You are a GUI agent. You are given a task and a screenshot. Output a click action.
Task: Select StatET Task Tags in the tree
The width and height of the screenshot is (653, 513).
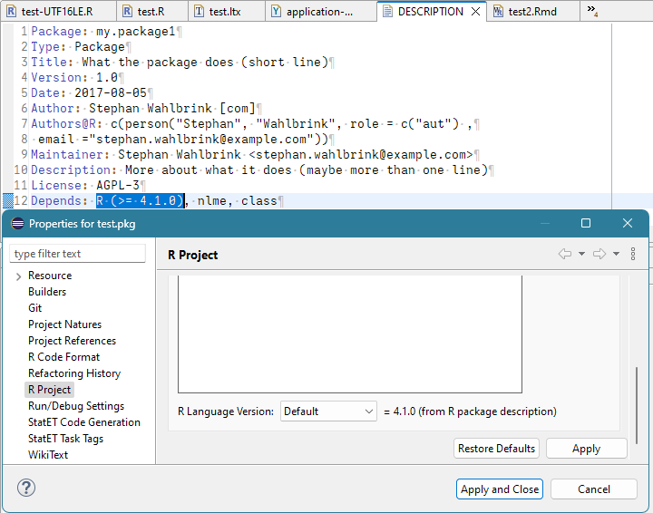(x=65, y=439)
